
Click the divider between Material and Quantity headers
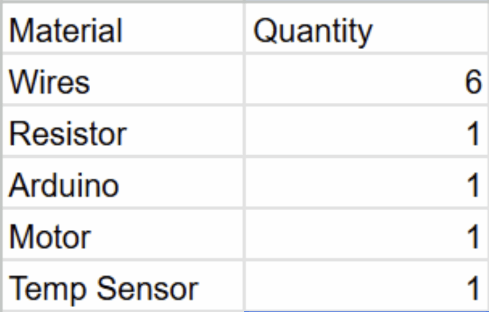click(x=244, y=30)
